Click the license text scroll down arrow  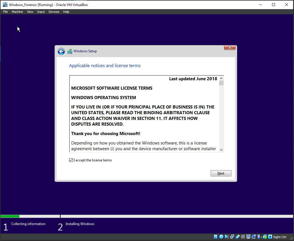[221, 150]
